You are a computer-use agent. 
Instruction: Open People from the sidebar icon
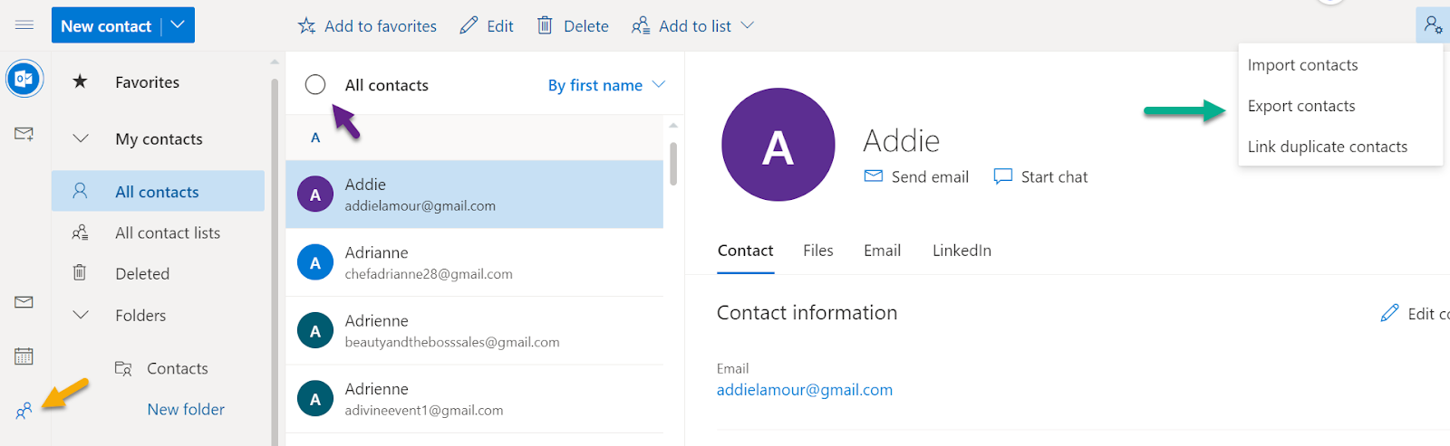click(24, 411)
